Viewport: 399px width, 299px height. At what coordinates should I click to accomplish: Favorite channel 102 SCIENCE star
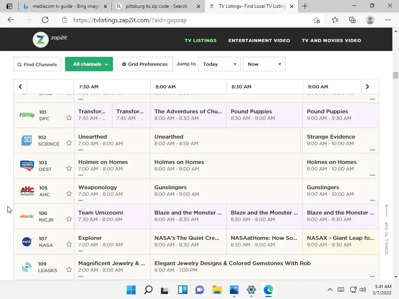tap(69, 143)
